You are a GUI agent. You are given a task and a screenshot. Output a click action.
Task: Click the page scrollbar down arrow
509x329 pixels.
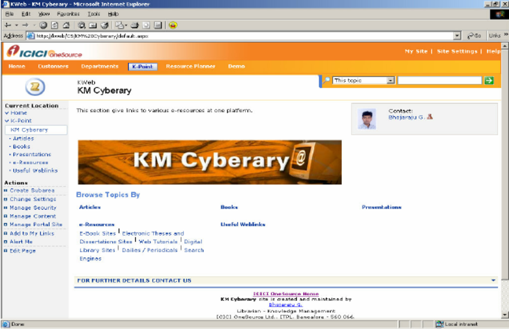point(505,315)
